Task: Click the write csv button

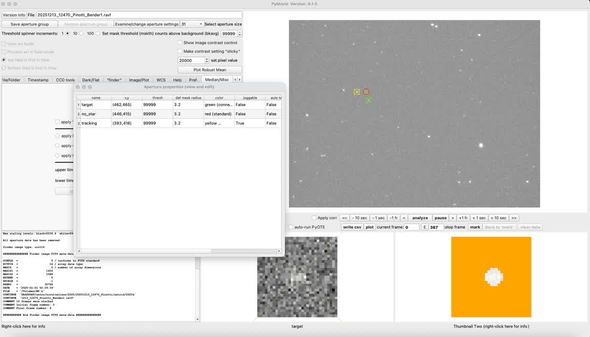Action: 352,227
